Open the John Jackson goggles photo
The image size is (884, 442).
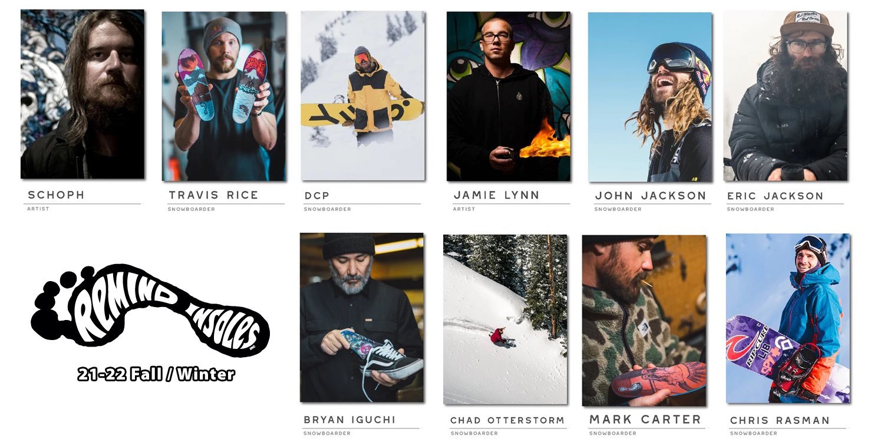pos(650,97)
